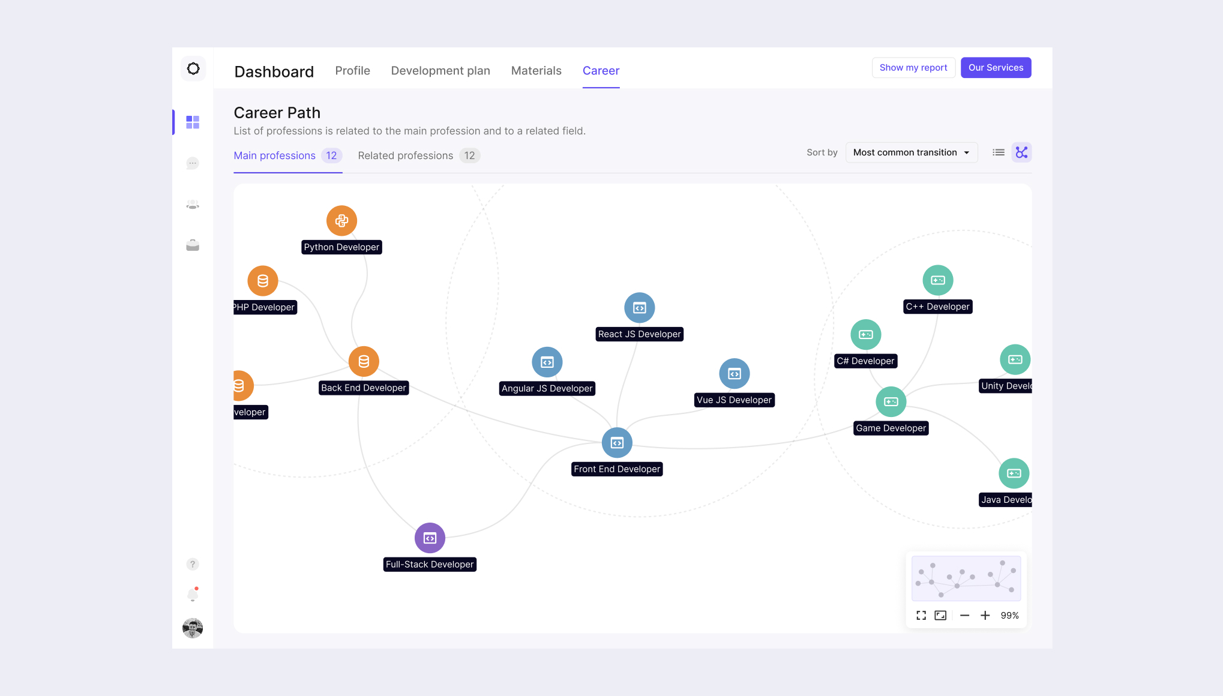This screenshot has height=696, width=1223.
Task: Open the chat messages sidebar icon
Action: click(193, 163)
